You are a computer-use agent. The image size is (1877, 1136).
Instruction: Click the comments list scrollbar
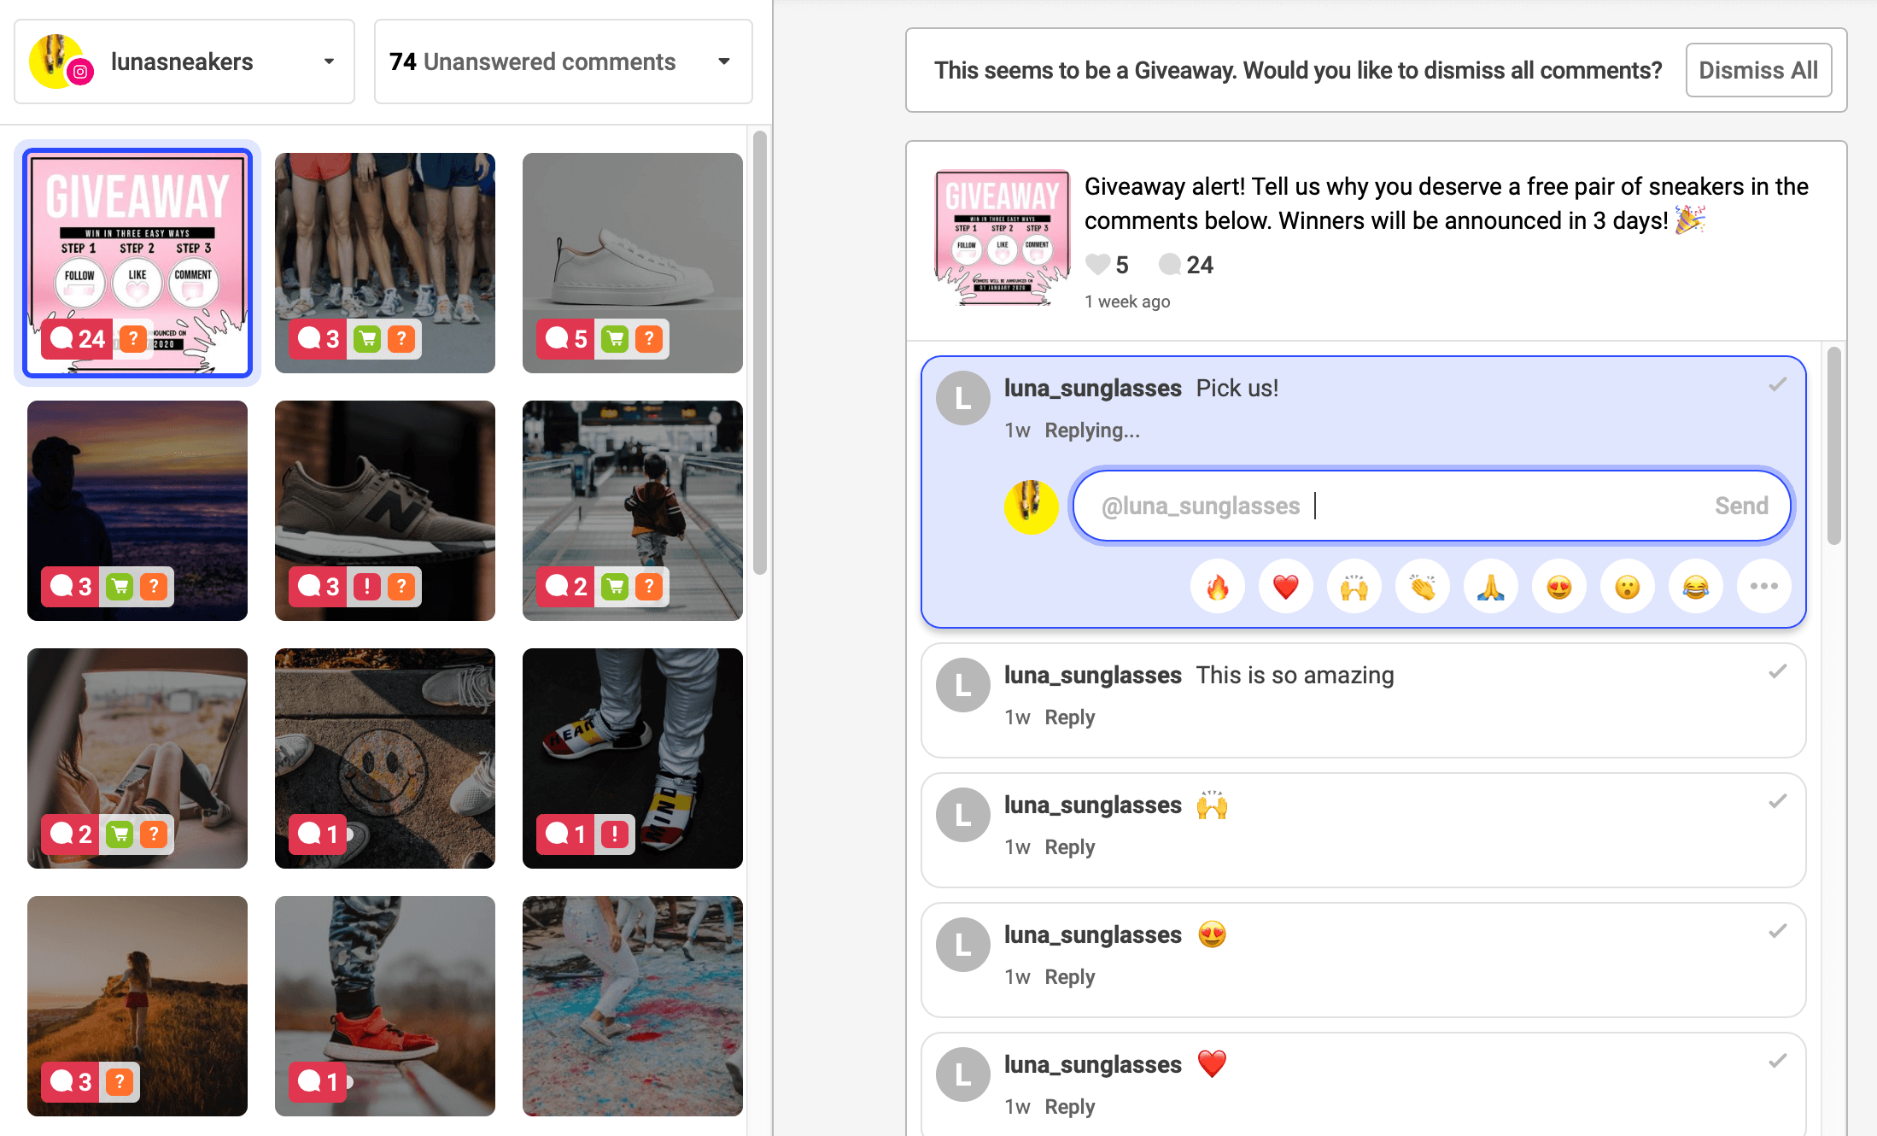(1834, 446)
